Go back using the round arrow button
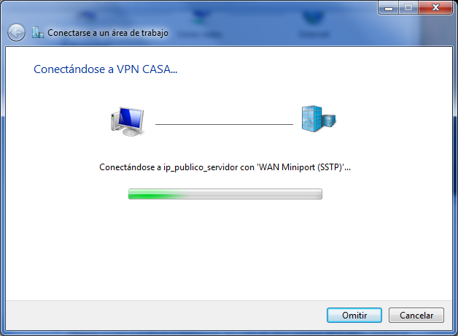This screenshot has height=336, width=458. pos(16,32)
